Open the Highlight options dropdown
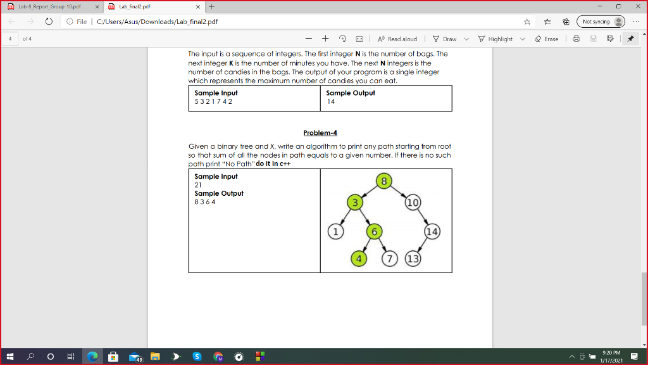648x365 pixels. click(x=523, y=38)
